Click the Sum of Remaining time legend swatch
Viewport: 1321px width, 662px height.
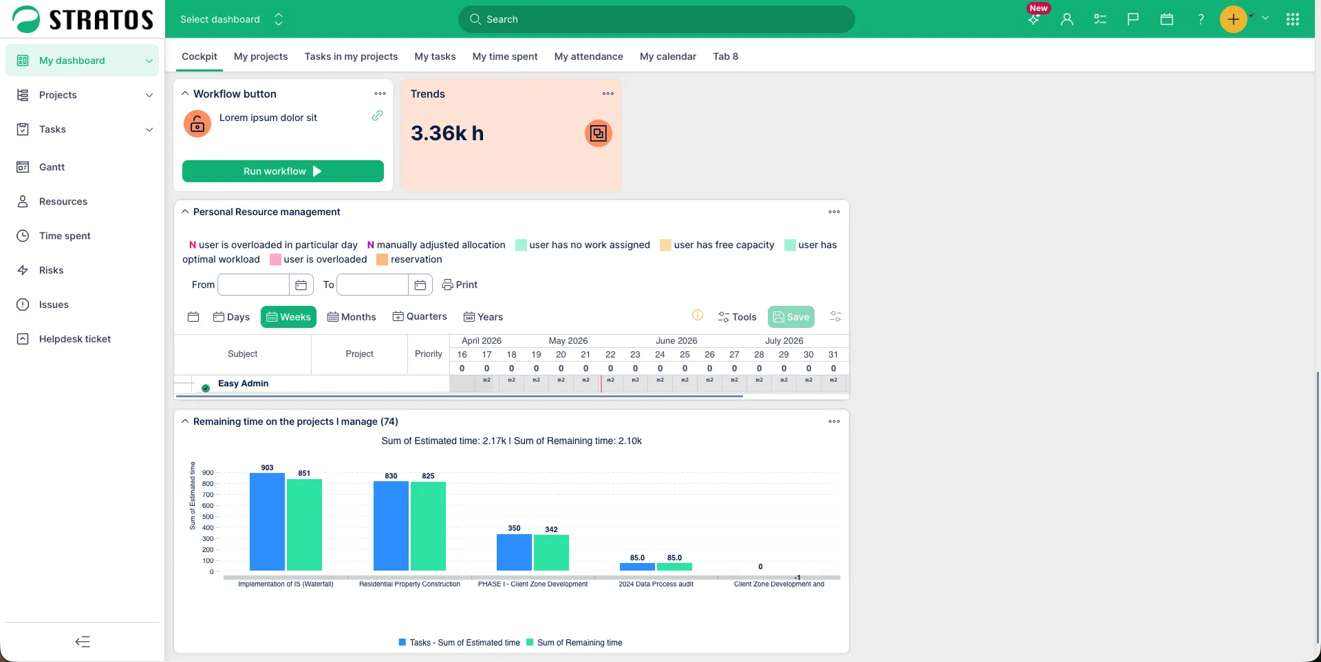pos(530,643)
